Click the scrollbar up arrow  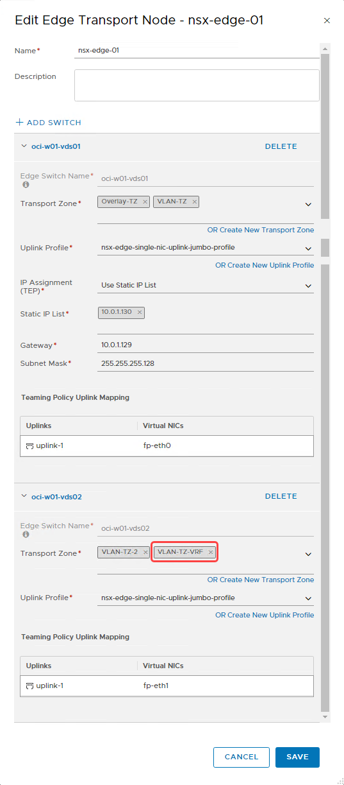point(325,49)
